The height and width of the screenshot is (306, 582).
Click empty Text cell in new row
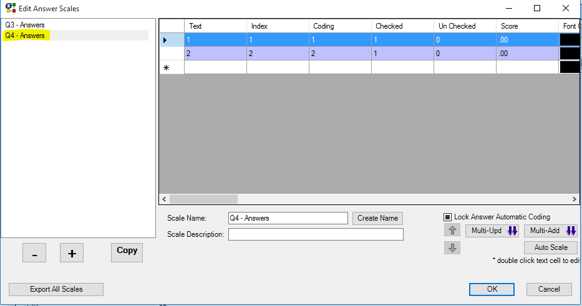click(215, 67)
